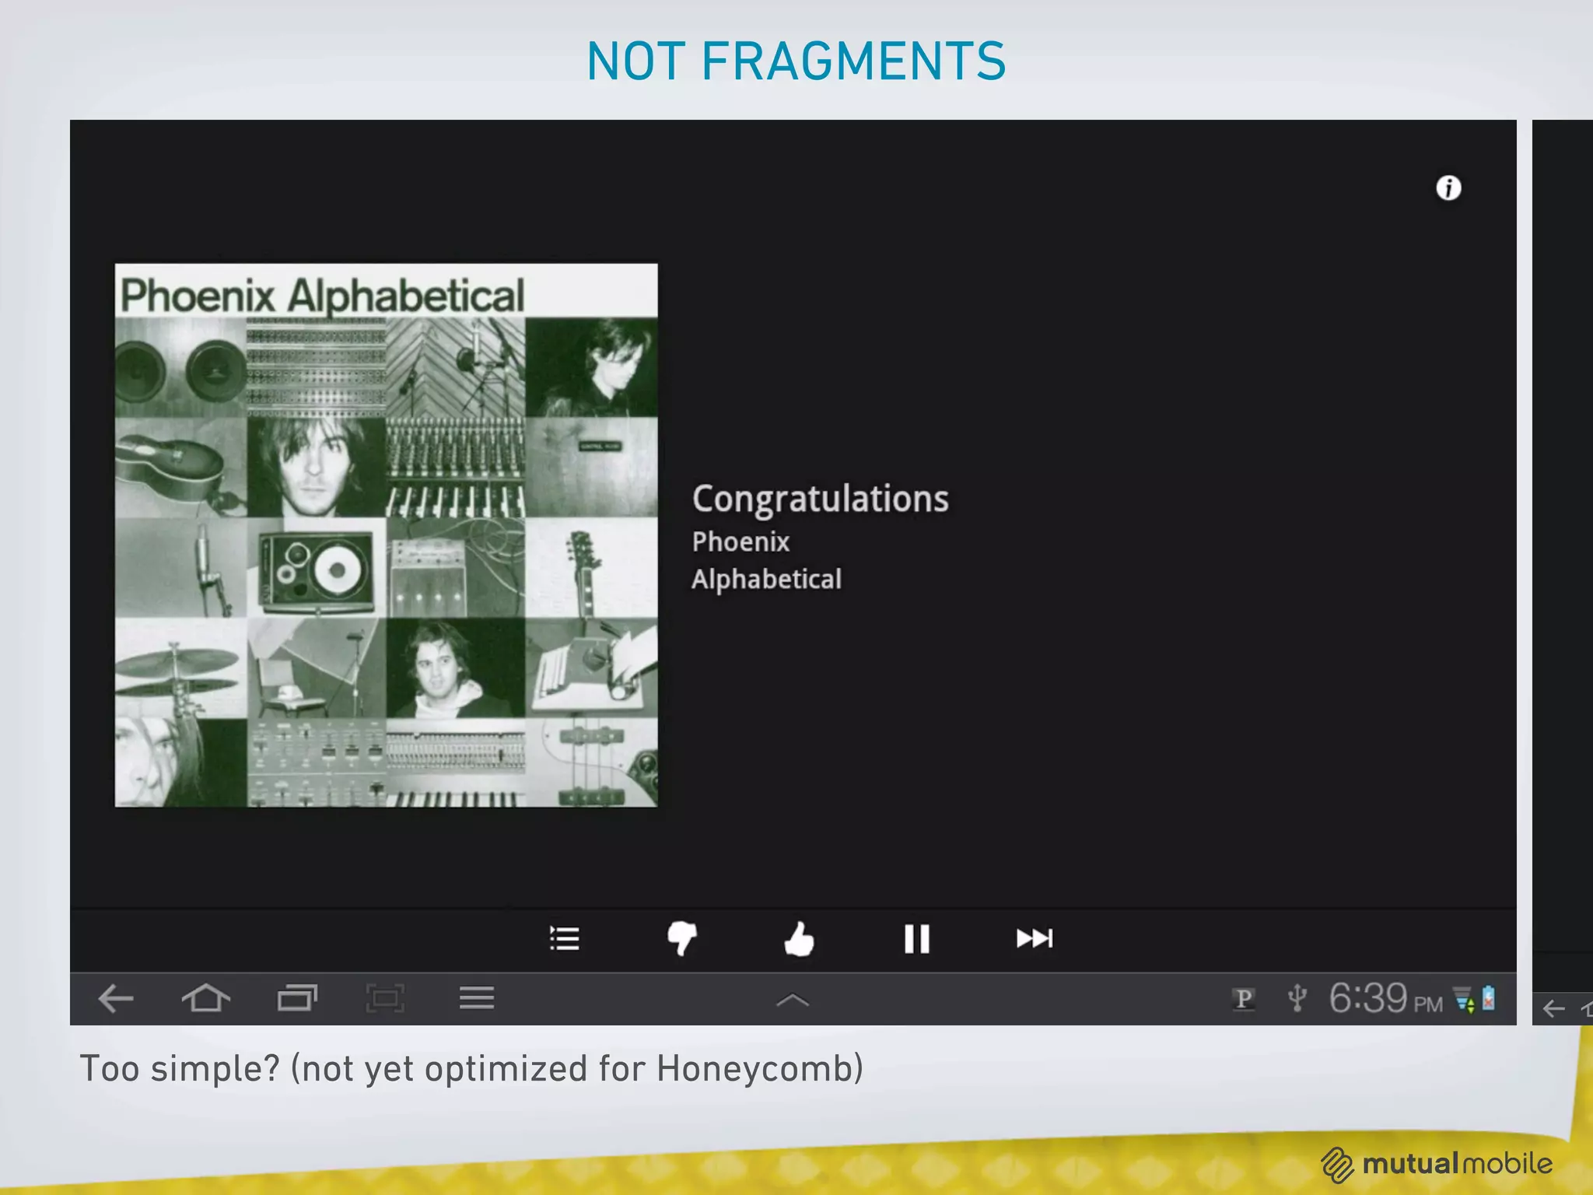
Task: Tap back arrow in the second screenshot
Action: (1553, 1009)
